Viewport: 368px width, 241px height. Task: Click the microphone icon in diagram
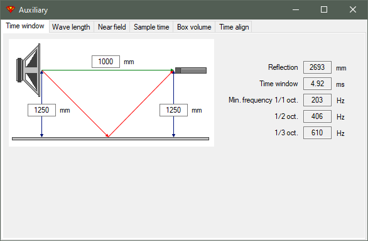[x=191, y=70]
